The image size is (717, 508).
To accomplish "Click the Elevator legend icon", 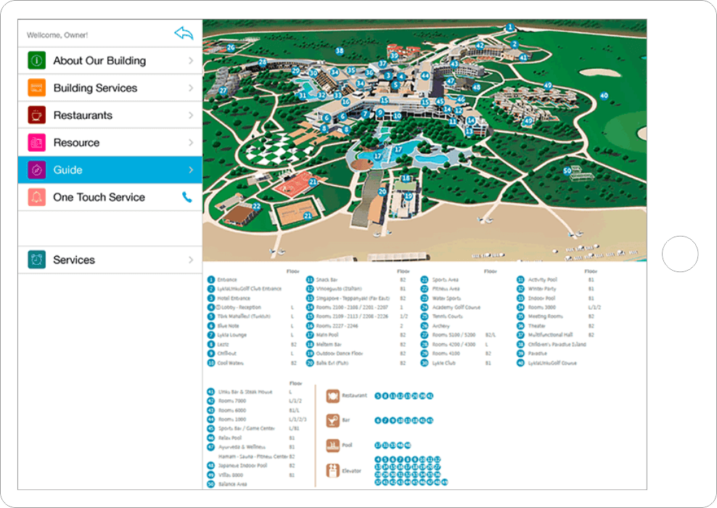I will 333,471.
